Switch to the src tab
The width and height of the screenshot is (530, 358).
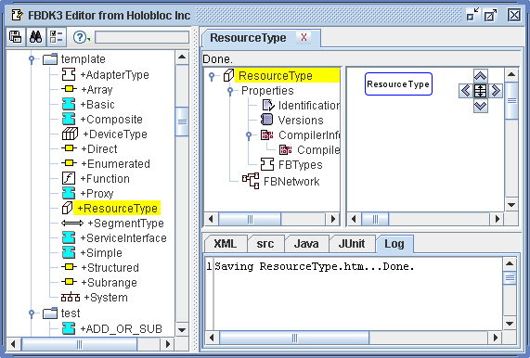click(x=265, y=244)
